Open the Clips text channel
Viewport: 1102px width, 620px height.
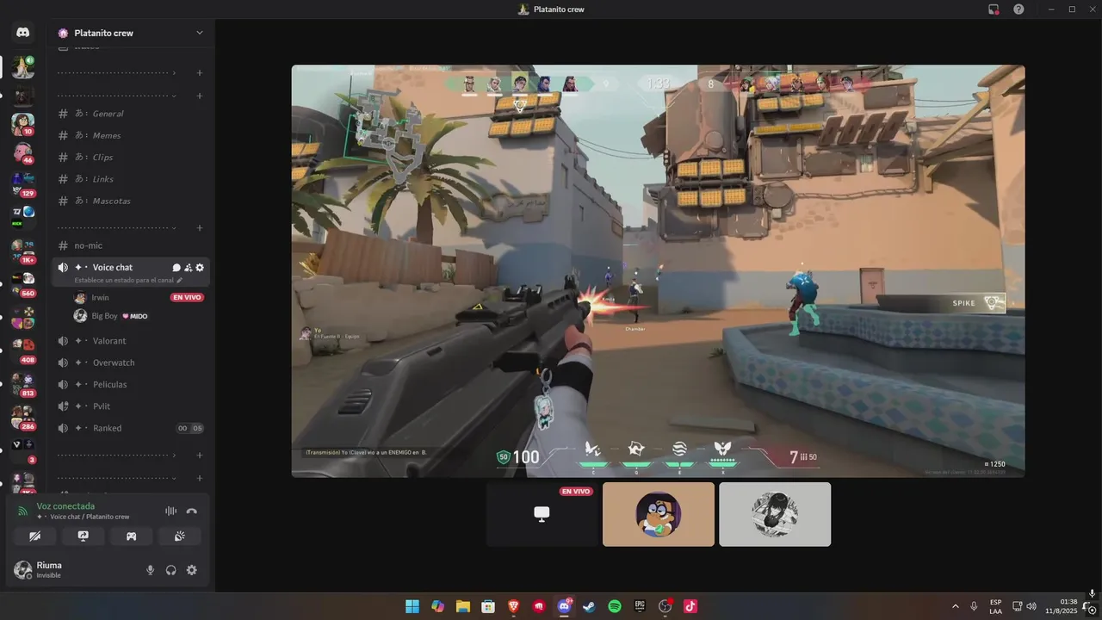(x=131, y=158)
